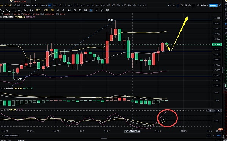Toggle the magnet snap tool

coord(69,10)
